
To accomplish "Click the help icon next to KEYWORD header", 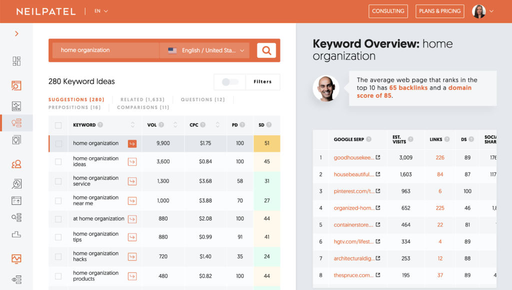I will point(100,125).
